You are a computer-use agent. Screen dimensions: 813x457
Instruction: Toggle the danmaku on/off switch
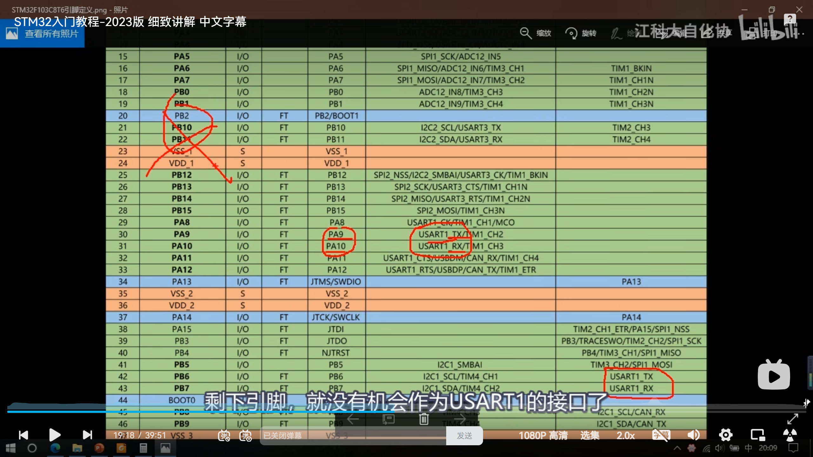point(224,435)
